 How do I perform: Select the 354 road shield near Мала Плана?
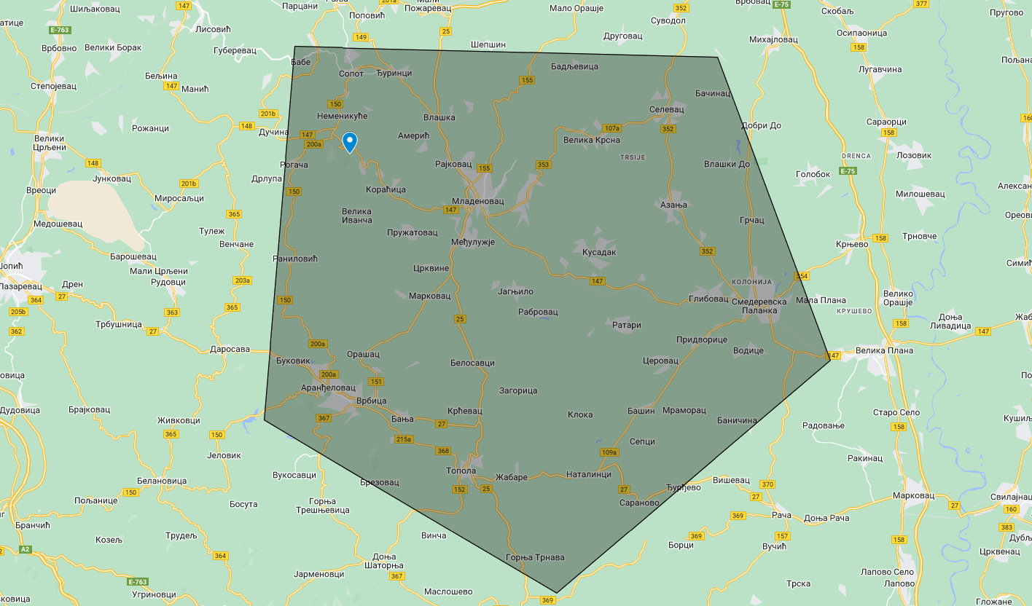pos(802,276)
